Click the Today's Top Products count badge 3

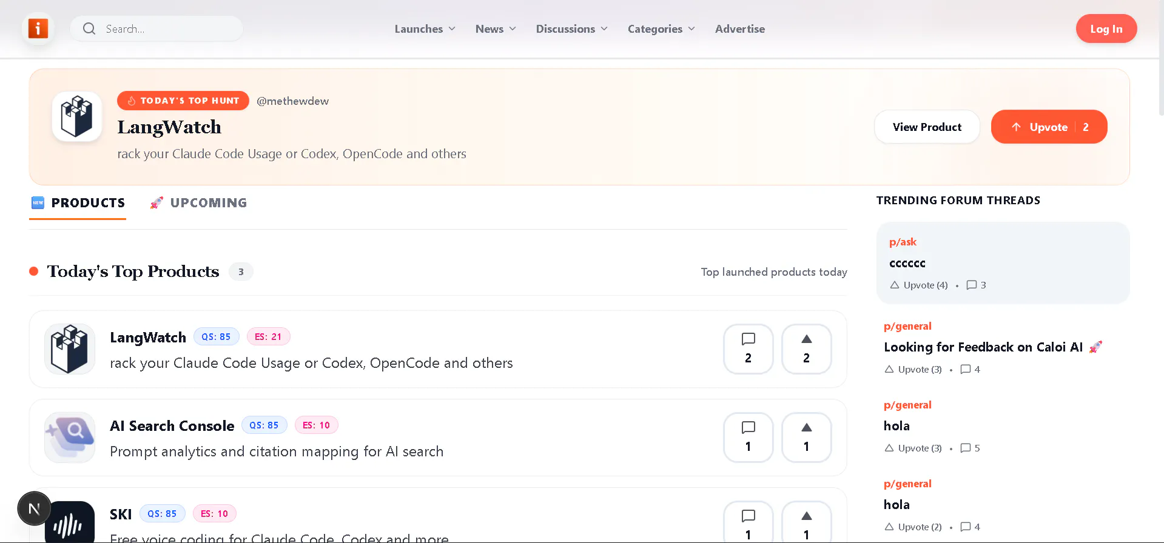pos(241,271)
